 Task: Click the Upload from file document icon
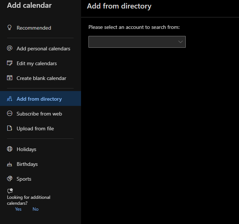10,128
